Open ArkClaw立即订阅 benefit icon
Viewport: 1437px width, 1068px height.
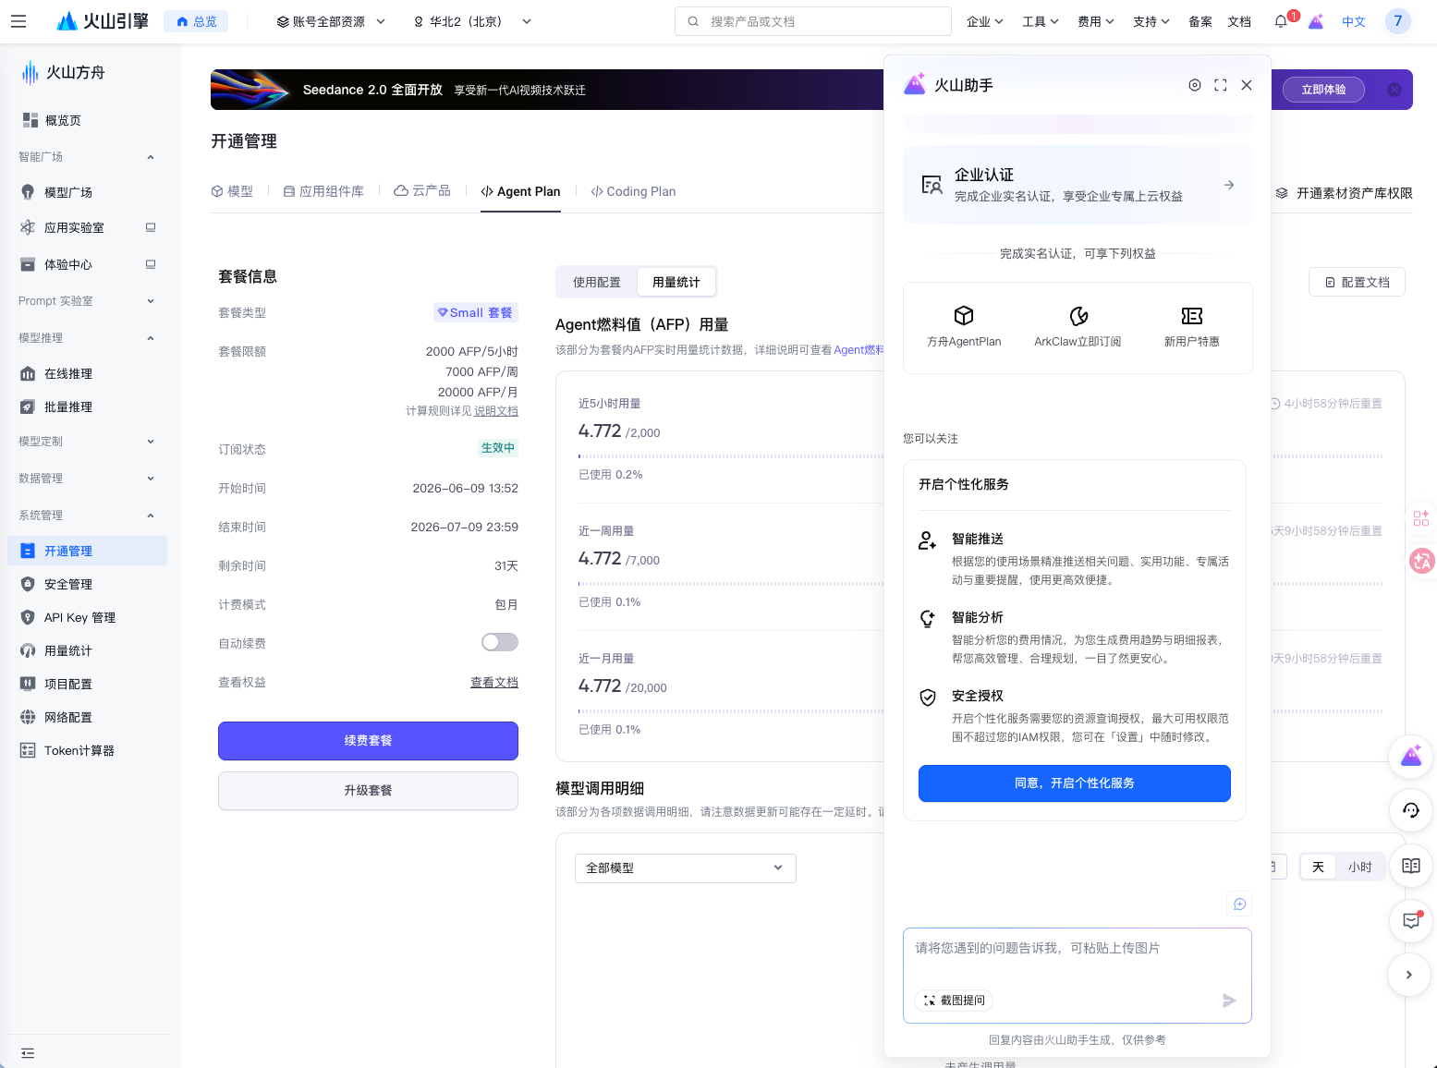click(x=1078, y=327)
